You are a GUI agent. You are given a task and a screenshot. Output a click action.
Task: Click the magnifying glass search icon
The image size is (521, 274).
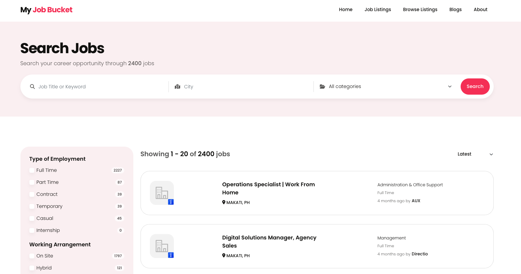(32, 87)
